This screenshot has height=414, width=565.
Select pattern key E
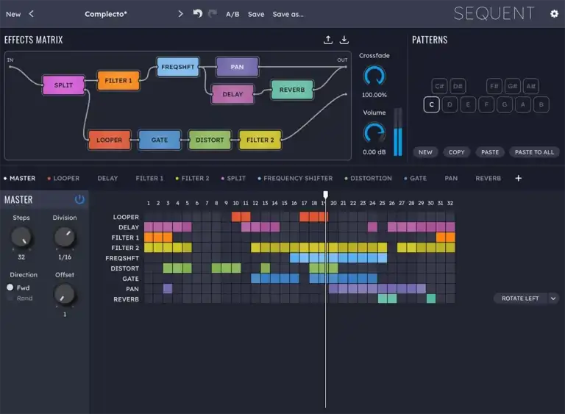468,104
